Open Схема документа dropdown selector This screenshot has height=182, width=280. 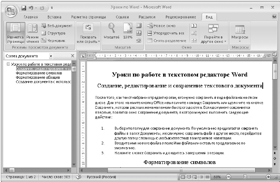click(x=51, y=56)
